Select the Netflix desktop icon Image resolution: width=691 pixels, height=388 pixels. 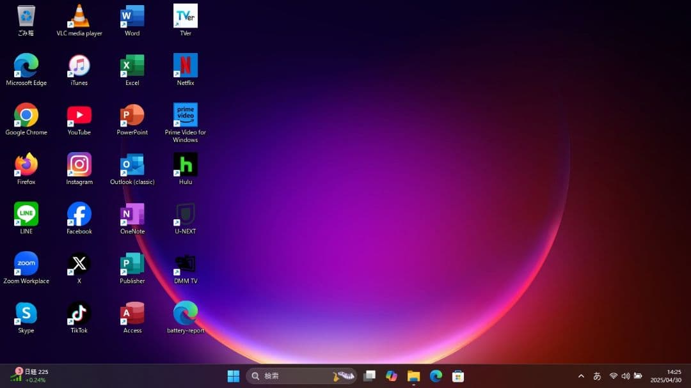tap(186, 66)
